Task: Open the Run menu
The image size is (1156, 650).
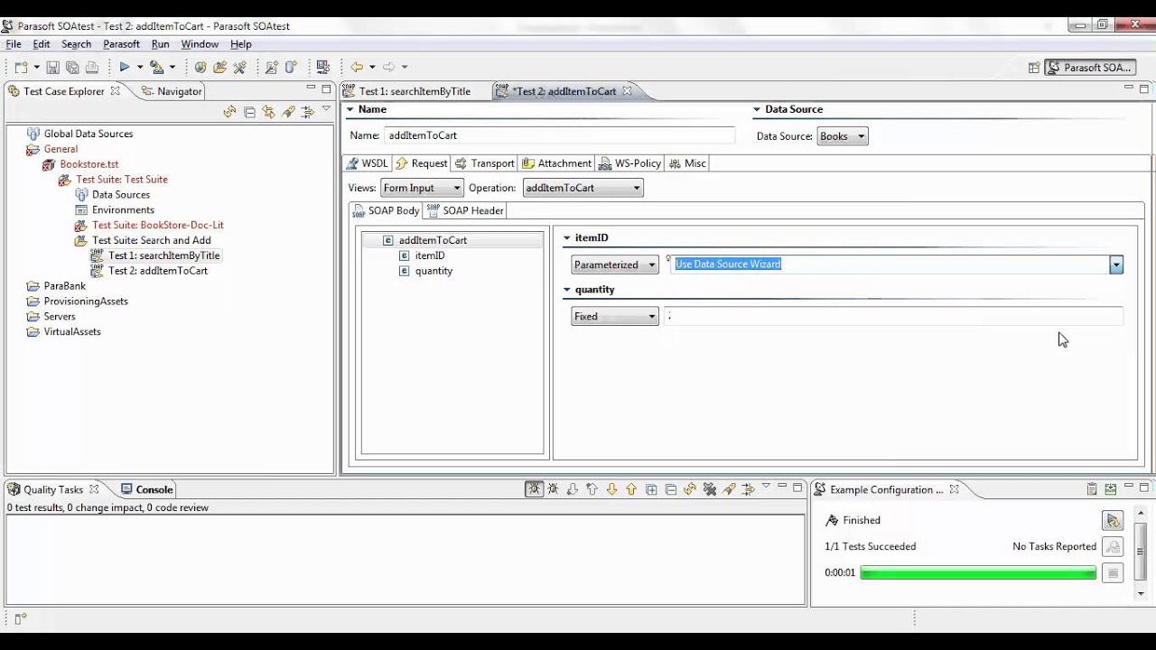Action: [x=160, y=44]
